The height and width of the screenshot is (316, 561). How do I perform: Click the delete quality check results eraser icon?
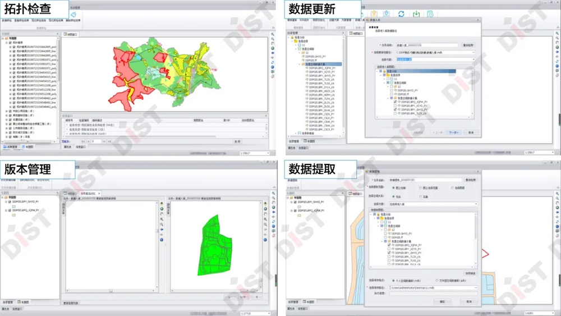73,15
